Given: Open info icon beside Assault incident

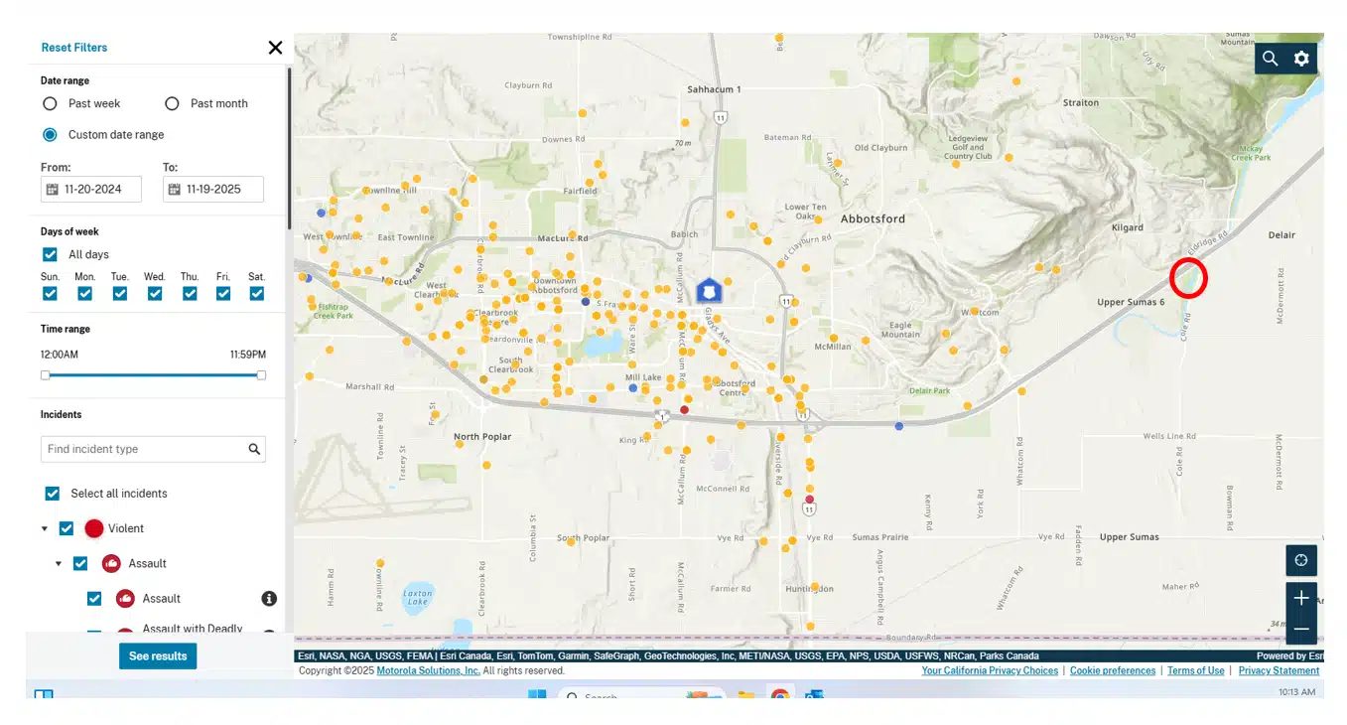Looking at the screenshot, I should coord(268,598).
